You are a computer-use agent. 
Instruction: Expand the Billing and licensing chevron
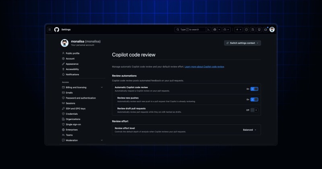tap(102, 87)
